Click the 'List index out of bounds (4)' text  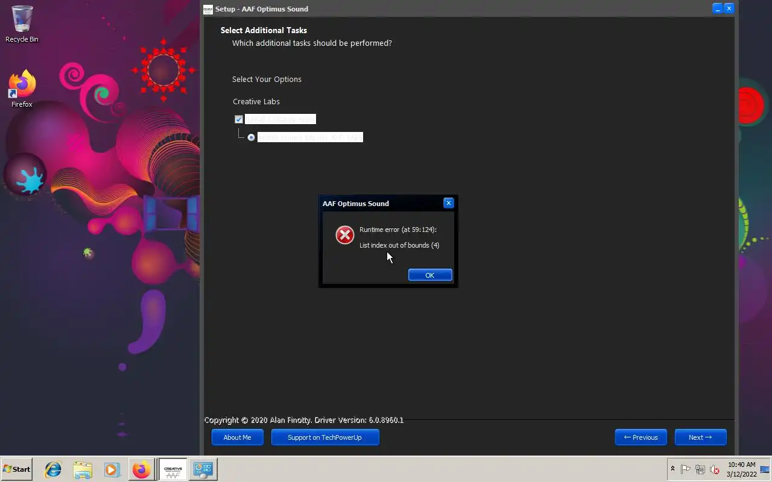tap(399, 245)
